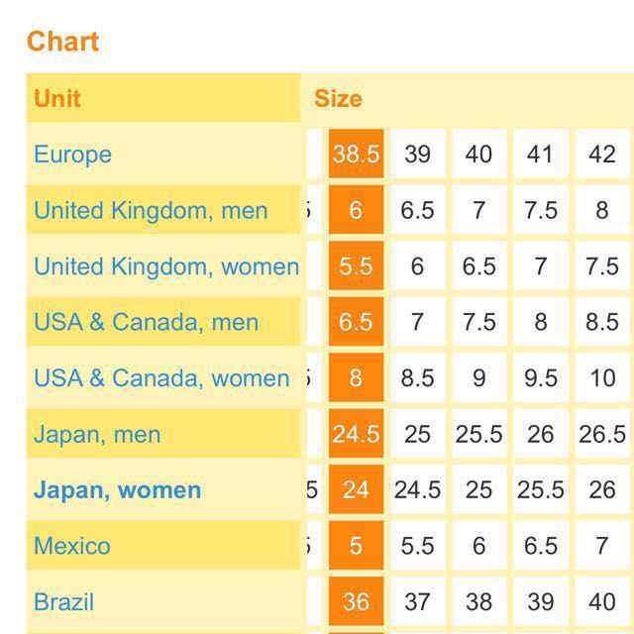Select the Size column header

pyautogui.click(x=338, y=98)
